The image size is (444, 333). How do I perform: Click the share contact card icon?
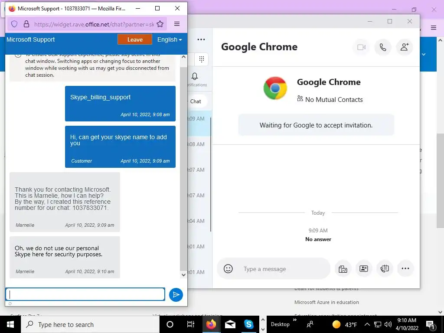364,268
